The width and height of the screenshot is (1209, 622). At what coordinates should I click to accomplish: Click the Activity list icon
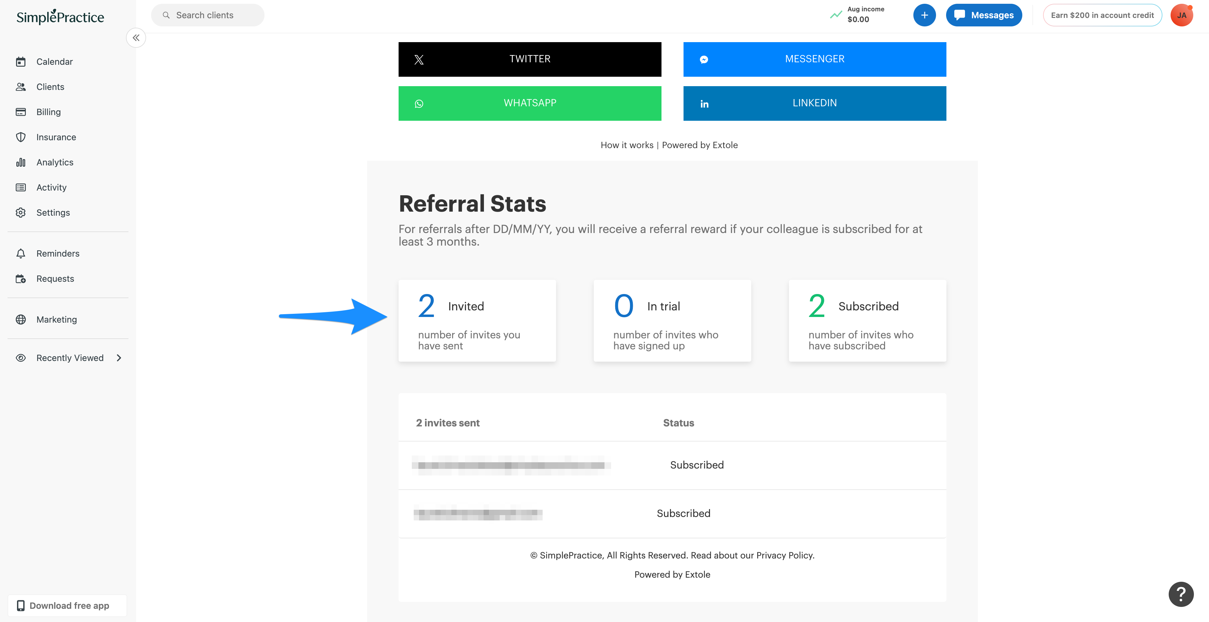tap(21, 187)
